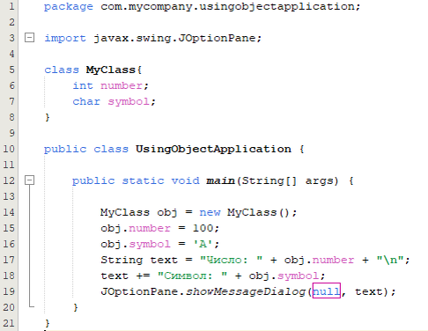The image size is (428, 331).
Task: Collapse the import fold on line 3
Action: tap(29, 38)
